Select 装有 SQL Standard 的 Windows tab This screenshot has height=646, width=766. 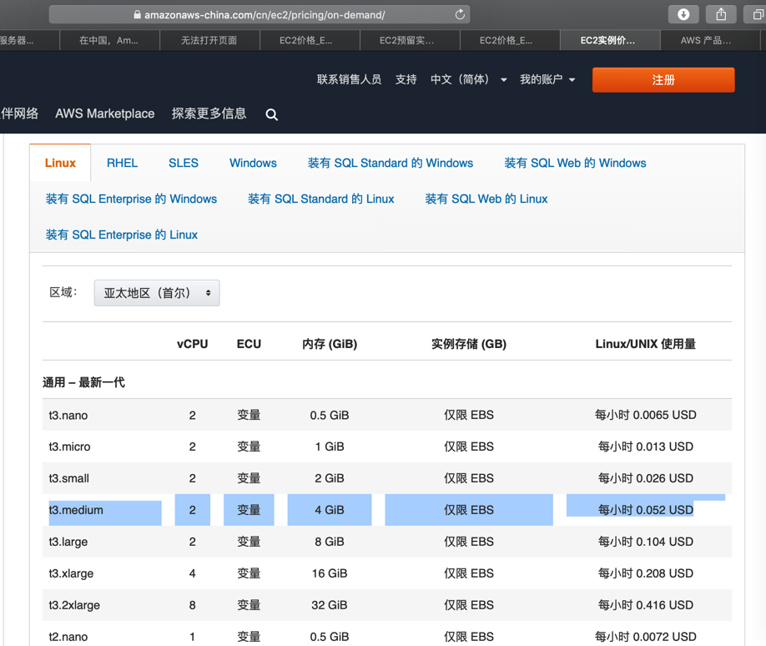391,163
